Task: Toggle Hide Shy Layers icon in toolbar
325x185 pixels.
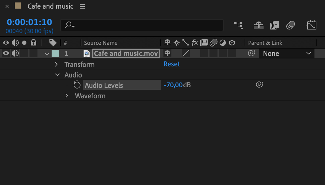Action: (x=258, y=25)
